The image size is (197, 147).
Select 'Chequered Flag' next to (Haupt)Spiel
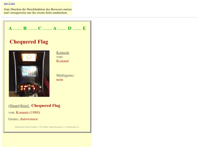pyautogui.click(x=46, y=106)
